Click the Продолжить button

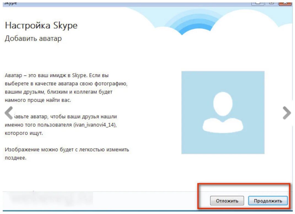(x=268, y=201)
